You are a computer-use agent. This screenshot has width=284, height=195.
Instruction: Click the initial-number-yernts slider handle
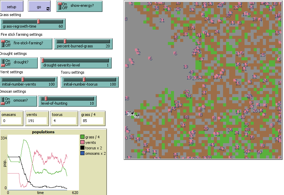click(x=23, y=79)
